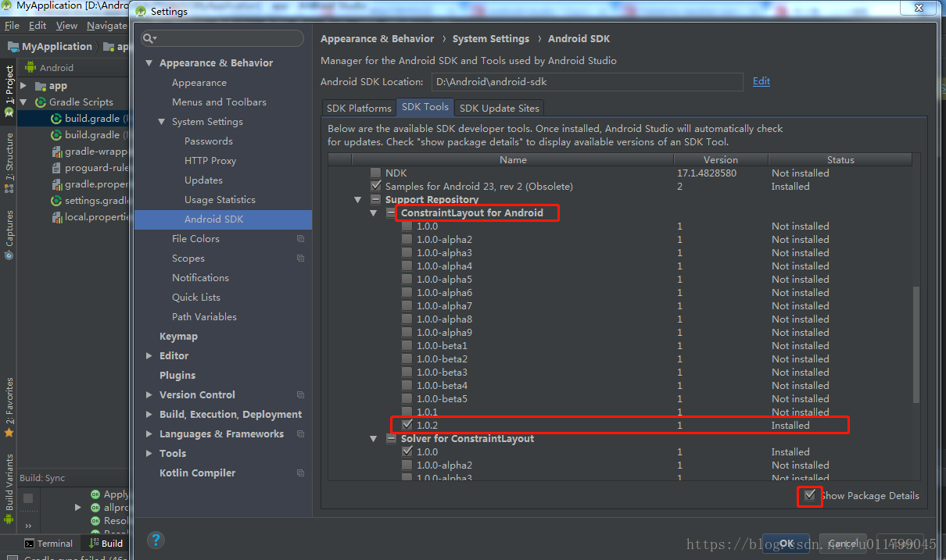Click the help question mark icon
946x560 pixels.
[x=156, y=540]
